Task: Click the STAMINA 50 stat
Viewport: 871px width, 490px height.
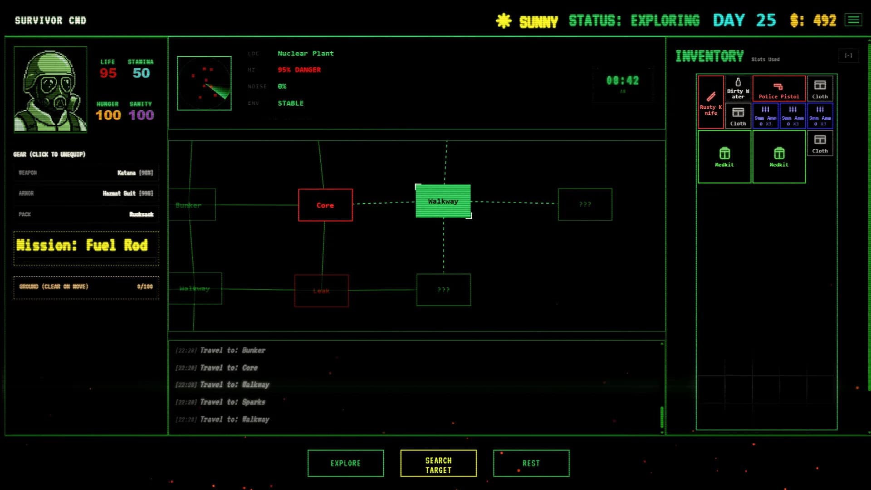Action: [x=141, y=69]
